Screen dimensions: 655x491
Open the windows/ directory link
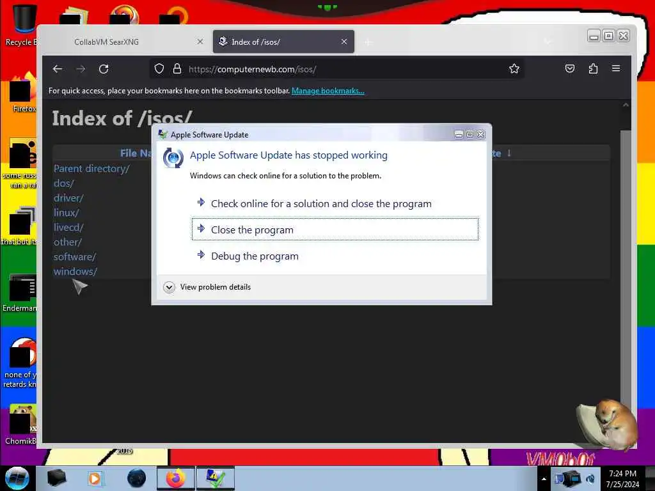coord(75,271)
